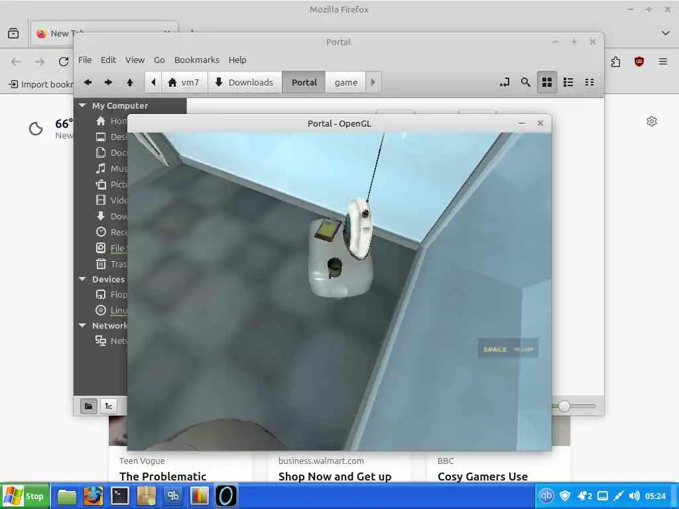Click the vm7 home breadcrumb

tap(184, 82)
